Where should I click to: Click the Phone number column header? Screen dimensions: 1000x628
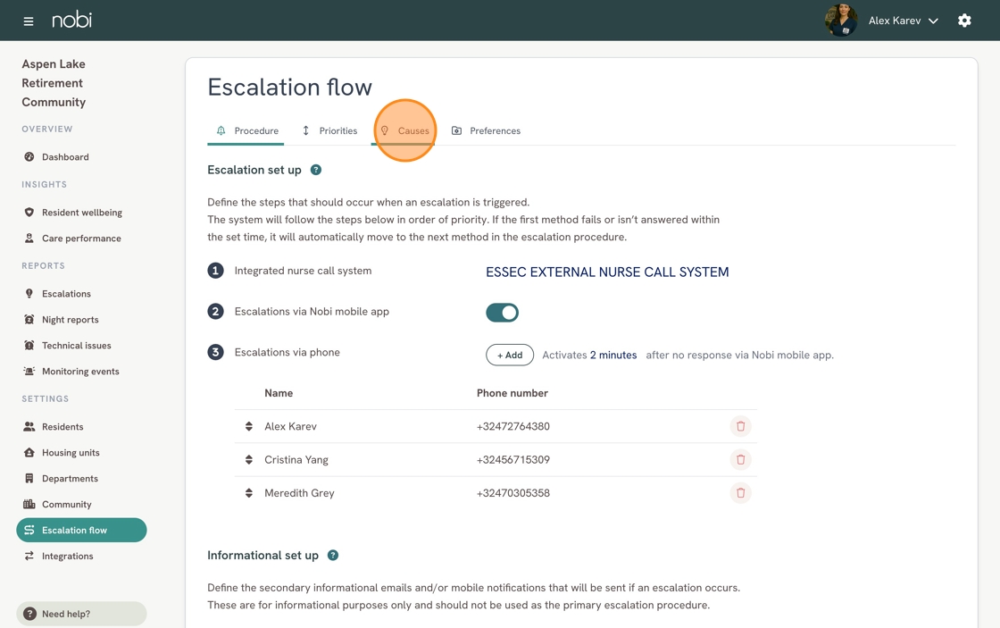pos(512,393)
